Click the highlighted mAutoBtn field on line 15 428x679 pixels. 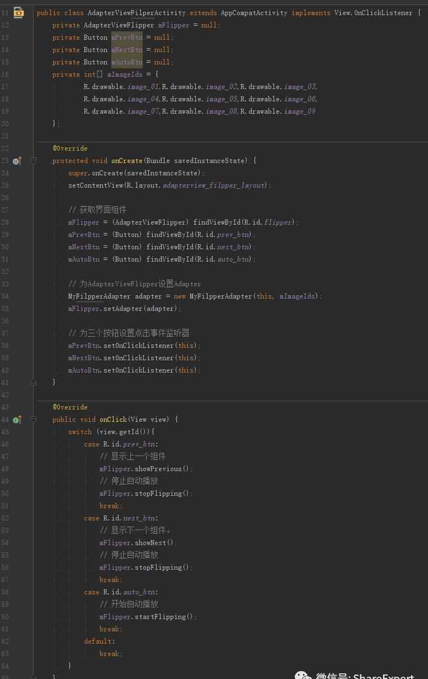(127, 62)
